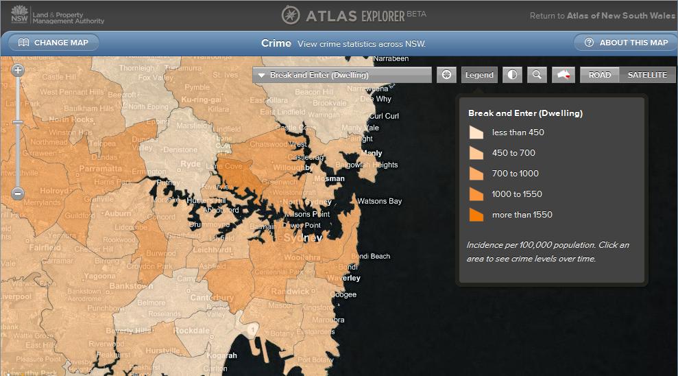Click the Waverley label on map
Viewport: 678px width, 376px height.
343,278
